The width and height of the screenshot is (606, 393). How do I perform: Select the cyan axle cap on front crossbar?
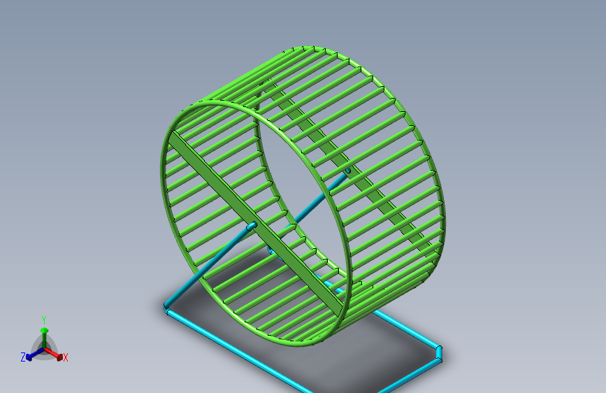[x=252, y=227]
